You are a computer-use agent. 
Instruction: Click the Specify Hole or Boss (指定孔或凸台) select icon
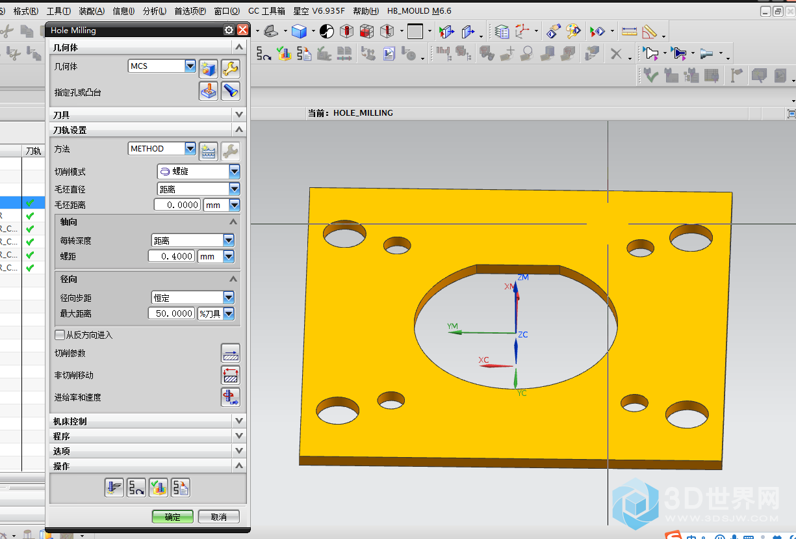tap(208, 90)
